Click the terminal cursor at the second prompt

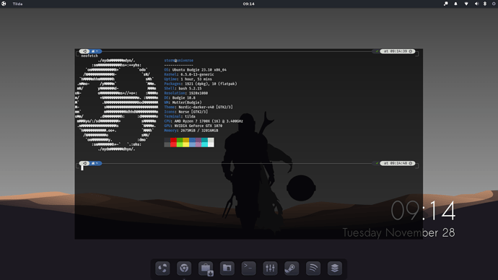point(82,168)
